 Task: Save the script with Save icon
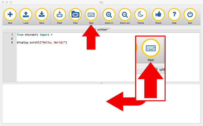(x=42, y=14)
